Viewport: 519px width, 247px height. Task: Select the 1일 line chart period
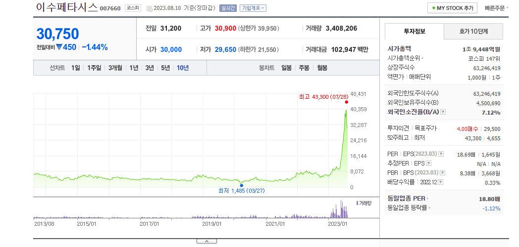click(x=75, y=68)
